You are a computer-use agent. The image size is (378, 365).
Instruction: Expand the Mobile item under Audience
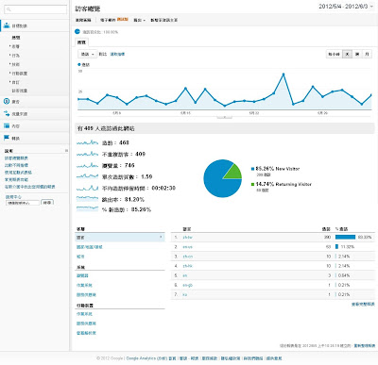pos(19,74)
